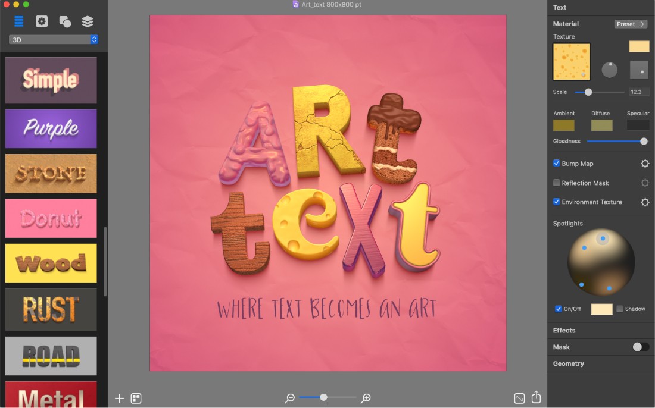The image size is (655, 408).
Task: Select the Metal style preset
Action: click(x=51, y=394)
